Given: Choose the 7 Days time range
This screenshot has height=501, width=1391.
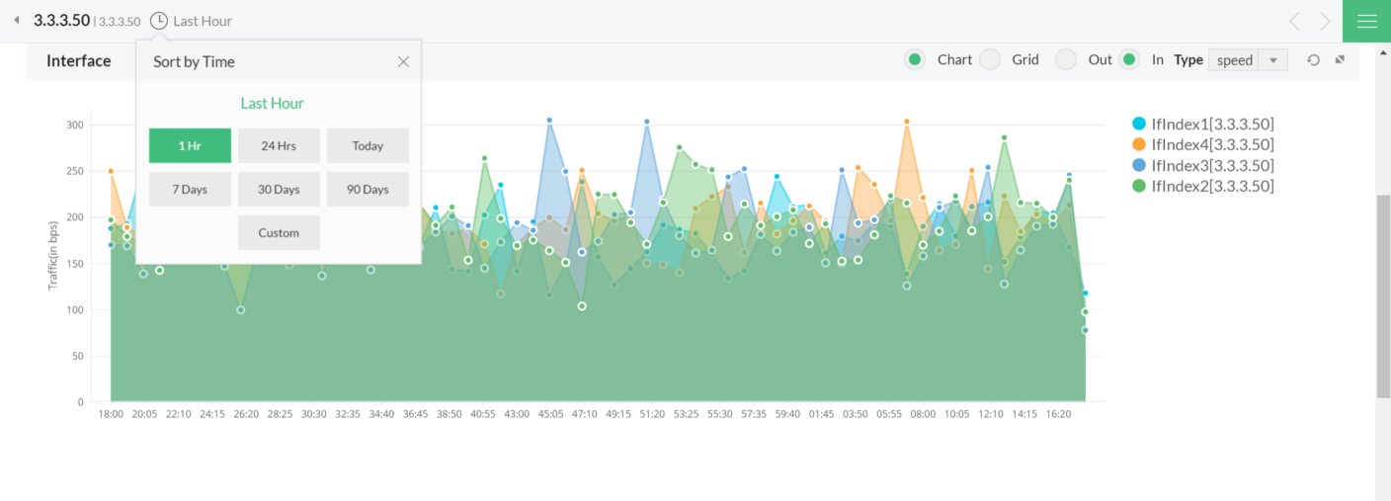Looking at the screenshot, I should (x=190, y=189).
